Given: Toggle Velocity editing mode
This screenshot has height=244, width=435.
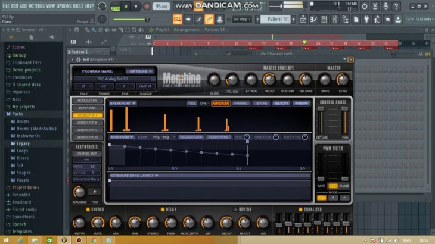Looking at the screenshot, I should coord(281,104).
